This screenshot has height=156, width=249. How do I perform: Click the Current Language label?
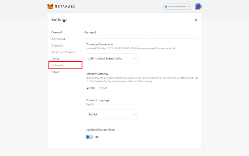pyautogui.click(x=98, y=100)
